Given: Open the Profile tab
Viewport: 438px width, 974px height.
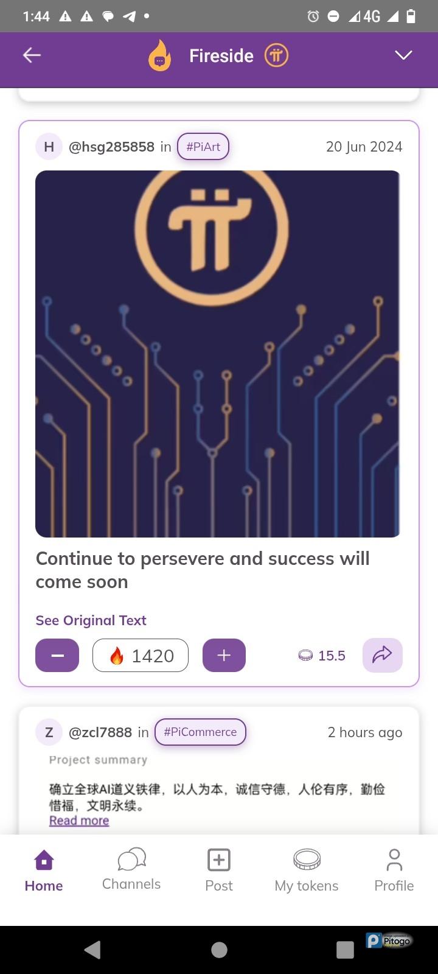Looking at the screenshot, I should [394, 871].
